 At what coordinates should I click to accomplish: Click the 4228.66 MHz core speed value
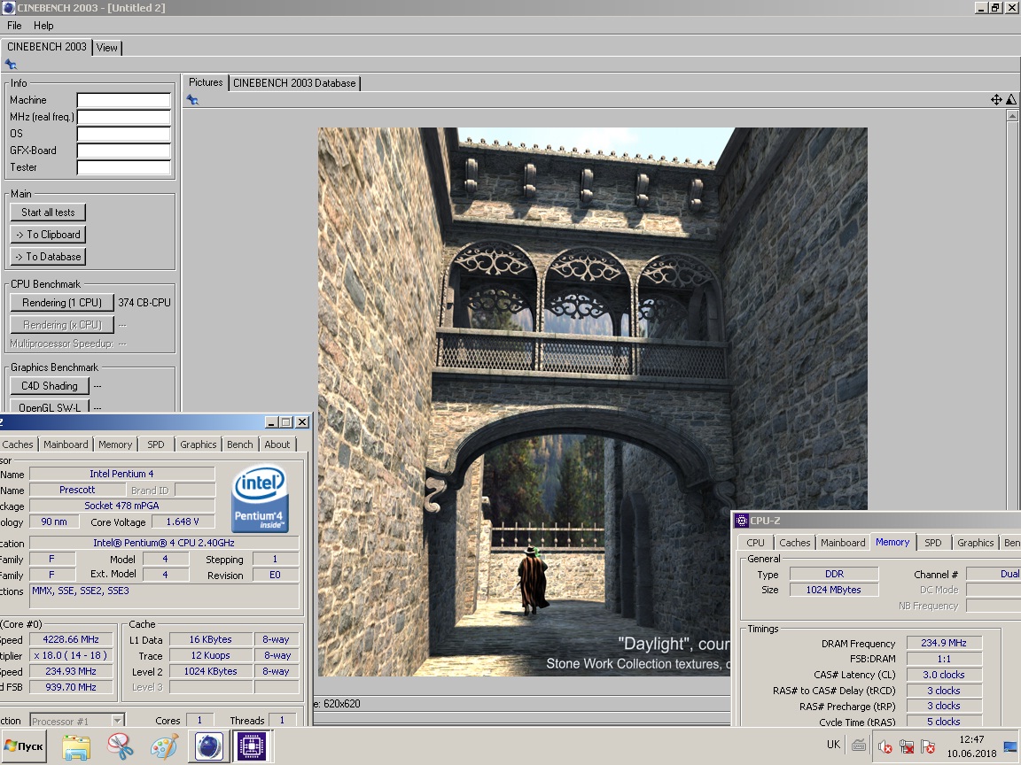point(71,639)
